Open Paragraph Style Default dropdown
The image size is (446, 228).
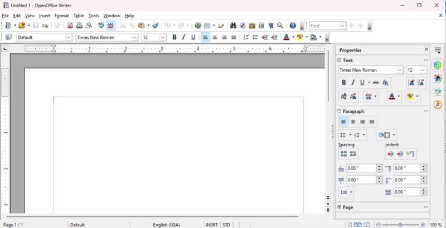69,37
